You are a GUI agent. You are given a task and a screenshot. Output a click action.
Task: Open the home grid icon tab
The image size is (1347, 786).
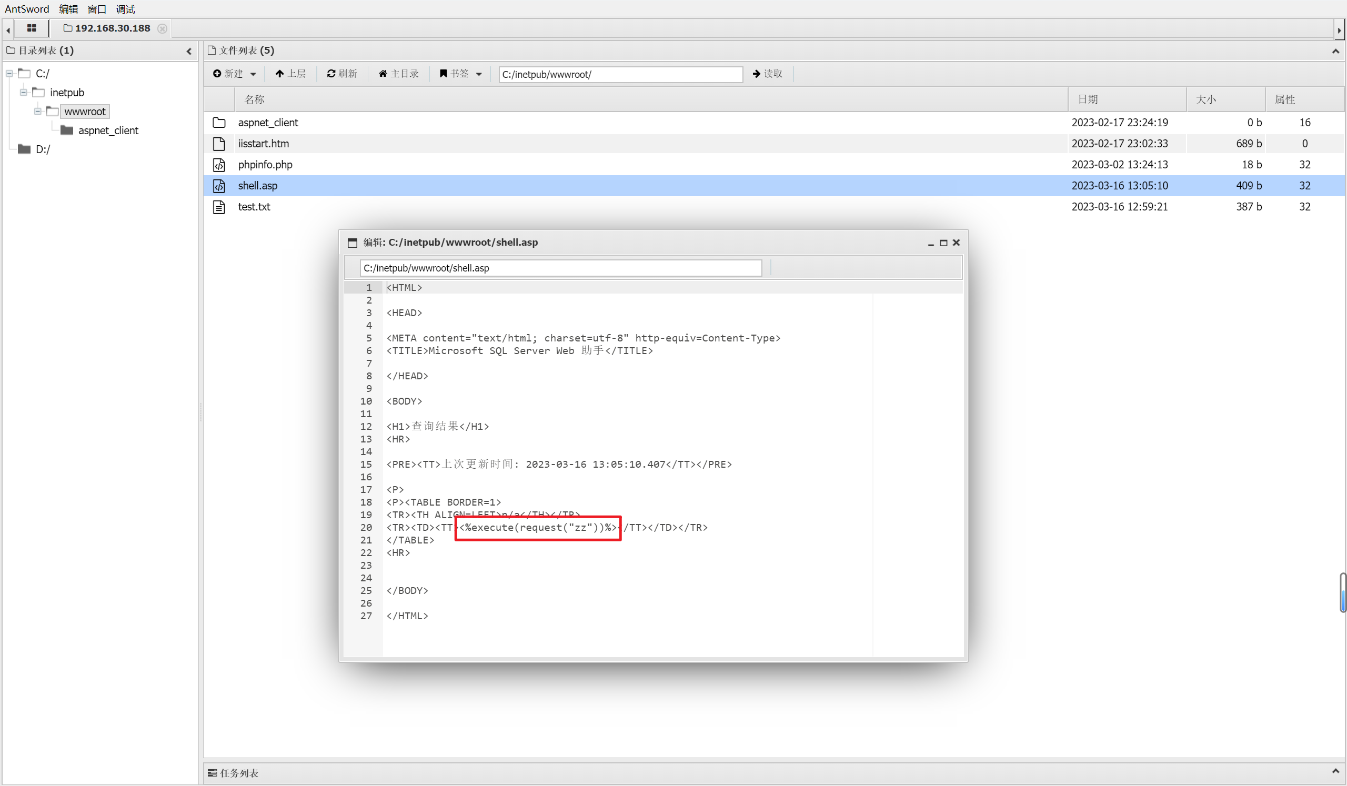pyautogui.click(x=32, y=28)
